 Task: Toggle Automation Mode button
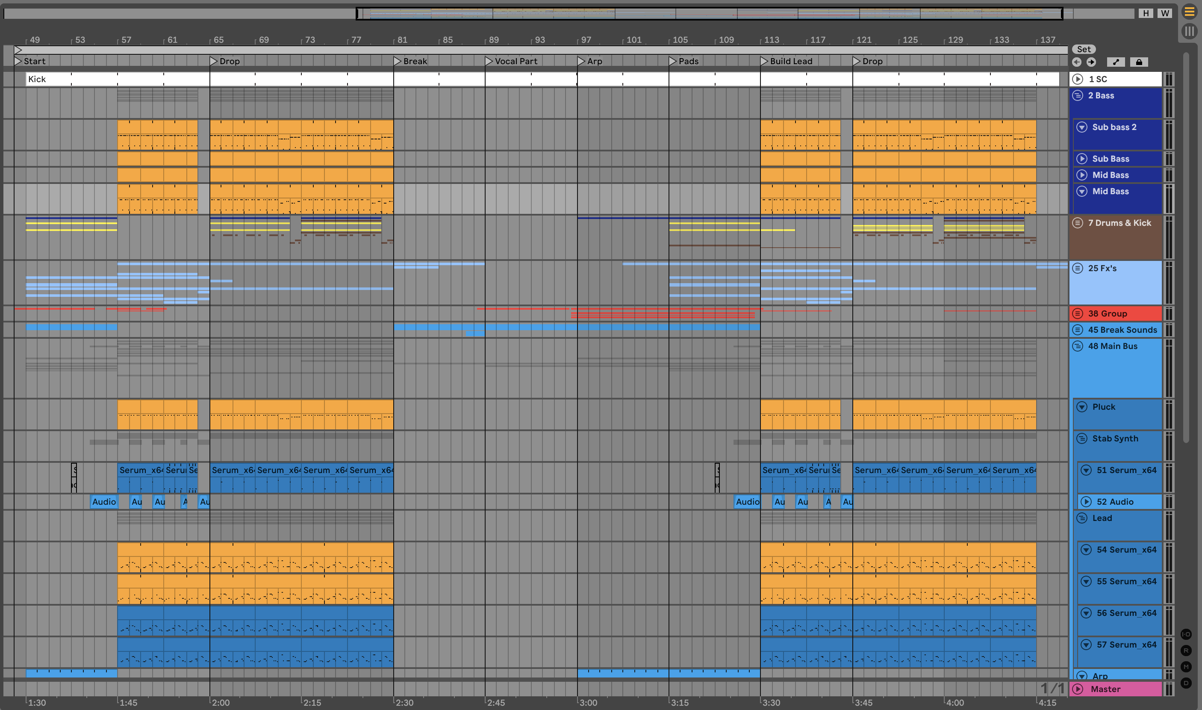click(x=1116, y=62)
